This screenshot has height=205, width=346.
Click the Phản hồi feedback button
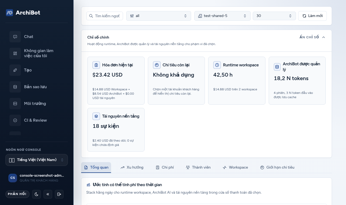17,194
